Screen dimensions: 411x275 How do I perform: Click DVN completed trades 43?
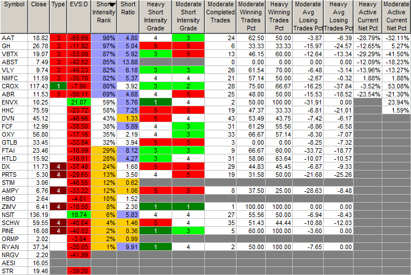(x=220, y=118)
